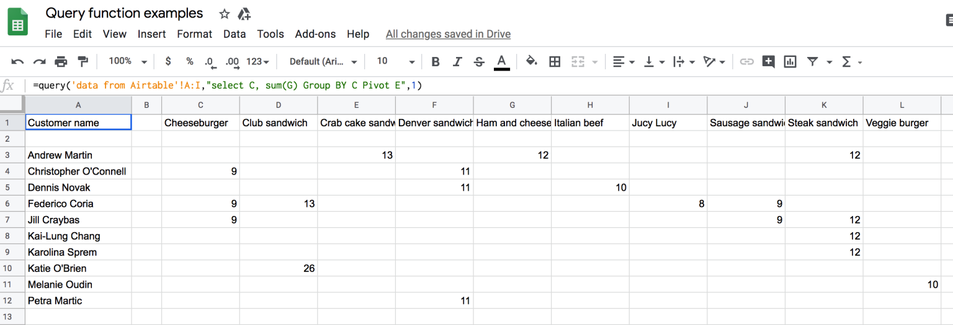The height and width of the screenshot is (325, 953).
Task: Activate the paint format tool
Action: pyautogui.click(x=83, y=61)
